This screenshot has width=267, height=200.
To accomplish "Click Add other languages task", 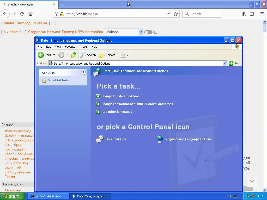I will coord(117,112).
